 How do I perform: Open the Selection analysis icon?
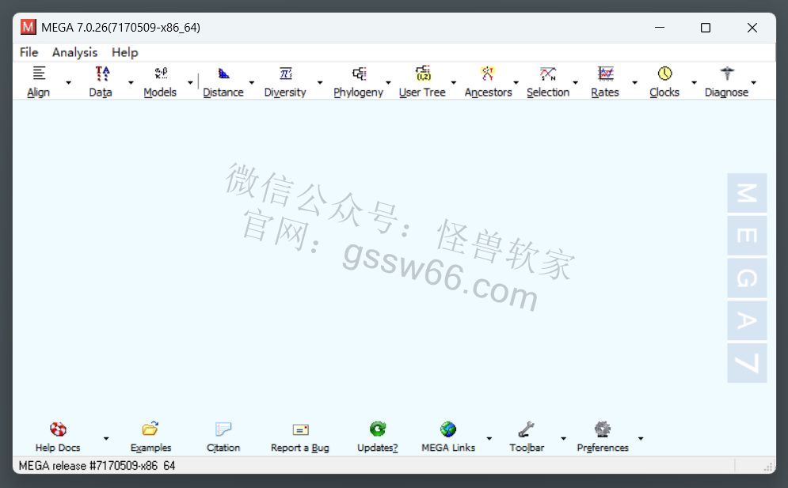pos(548,74)
